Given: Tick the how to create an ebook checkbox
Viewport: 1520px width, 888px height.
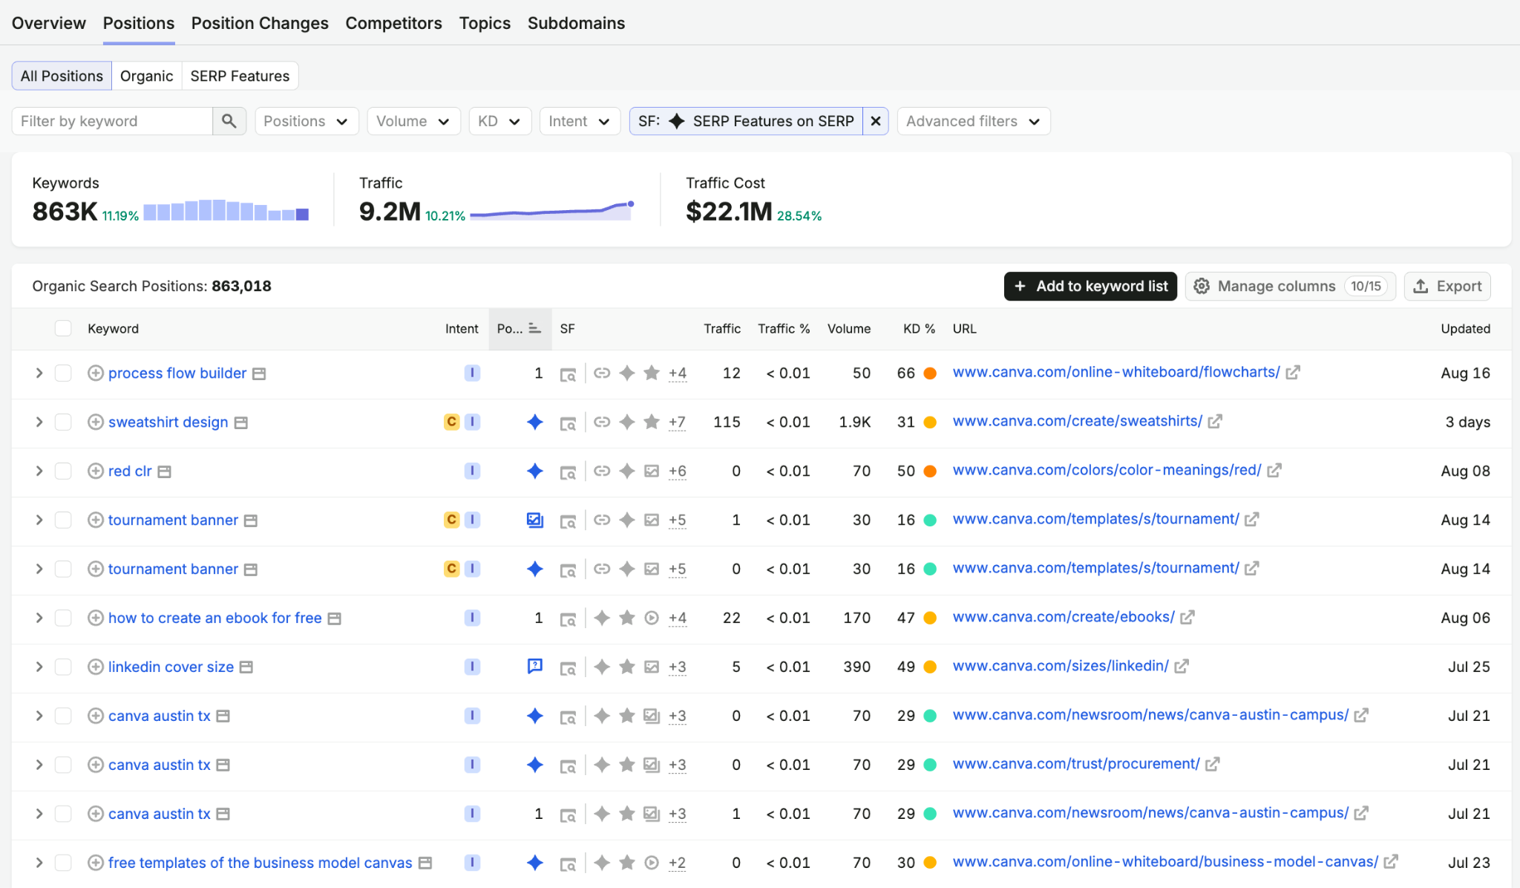Looking at the screenshot, I should point(63,618).
